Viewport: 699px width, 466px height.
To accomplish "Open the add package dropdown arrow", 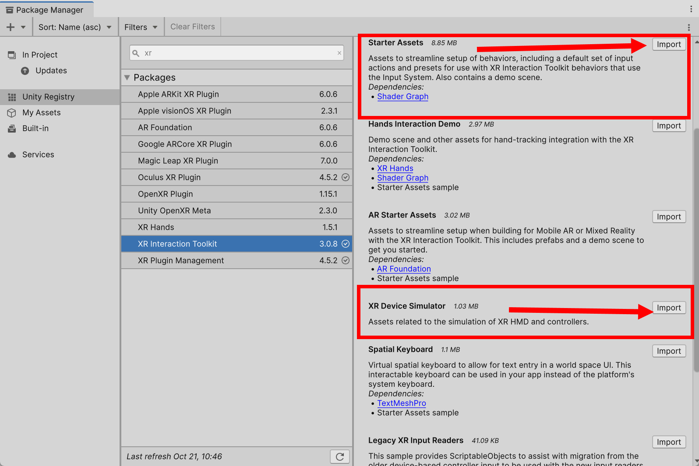I will (23, 27).
